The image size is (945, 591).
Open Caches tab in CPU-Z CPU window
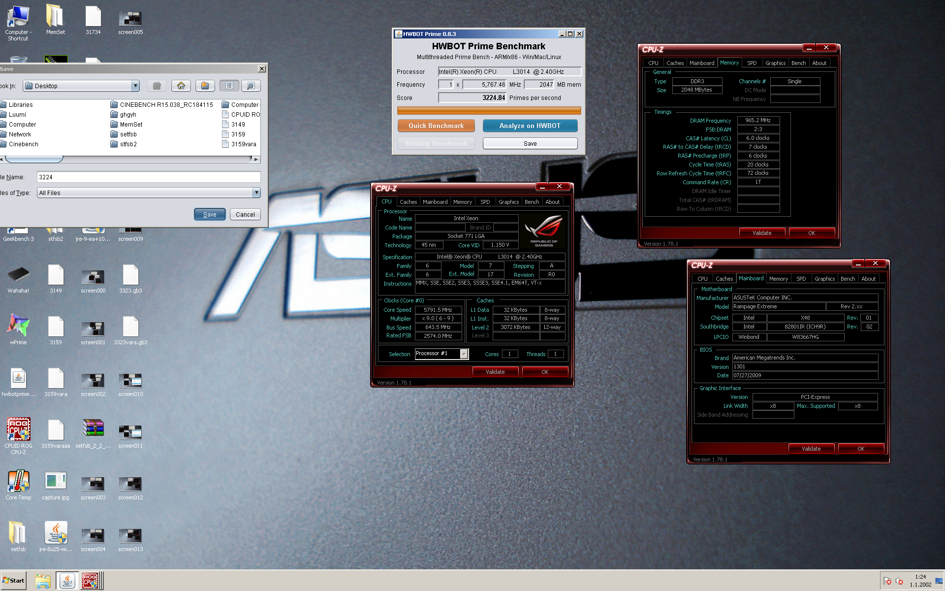[x=408, y=201]
